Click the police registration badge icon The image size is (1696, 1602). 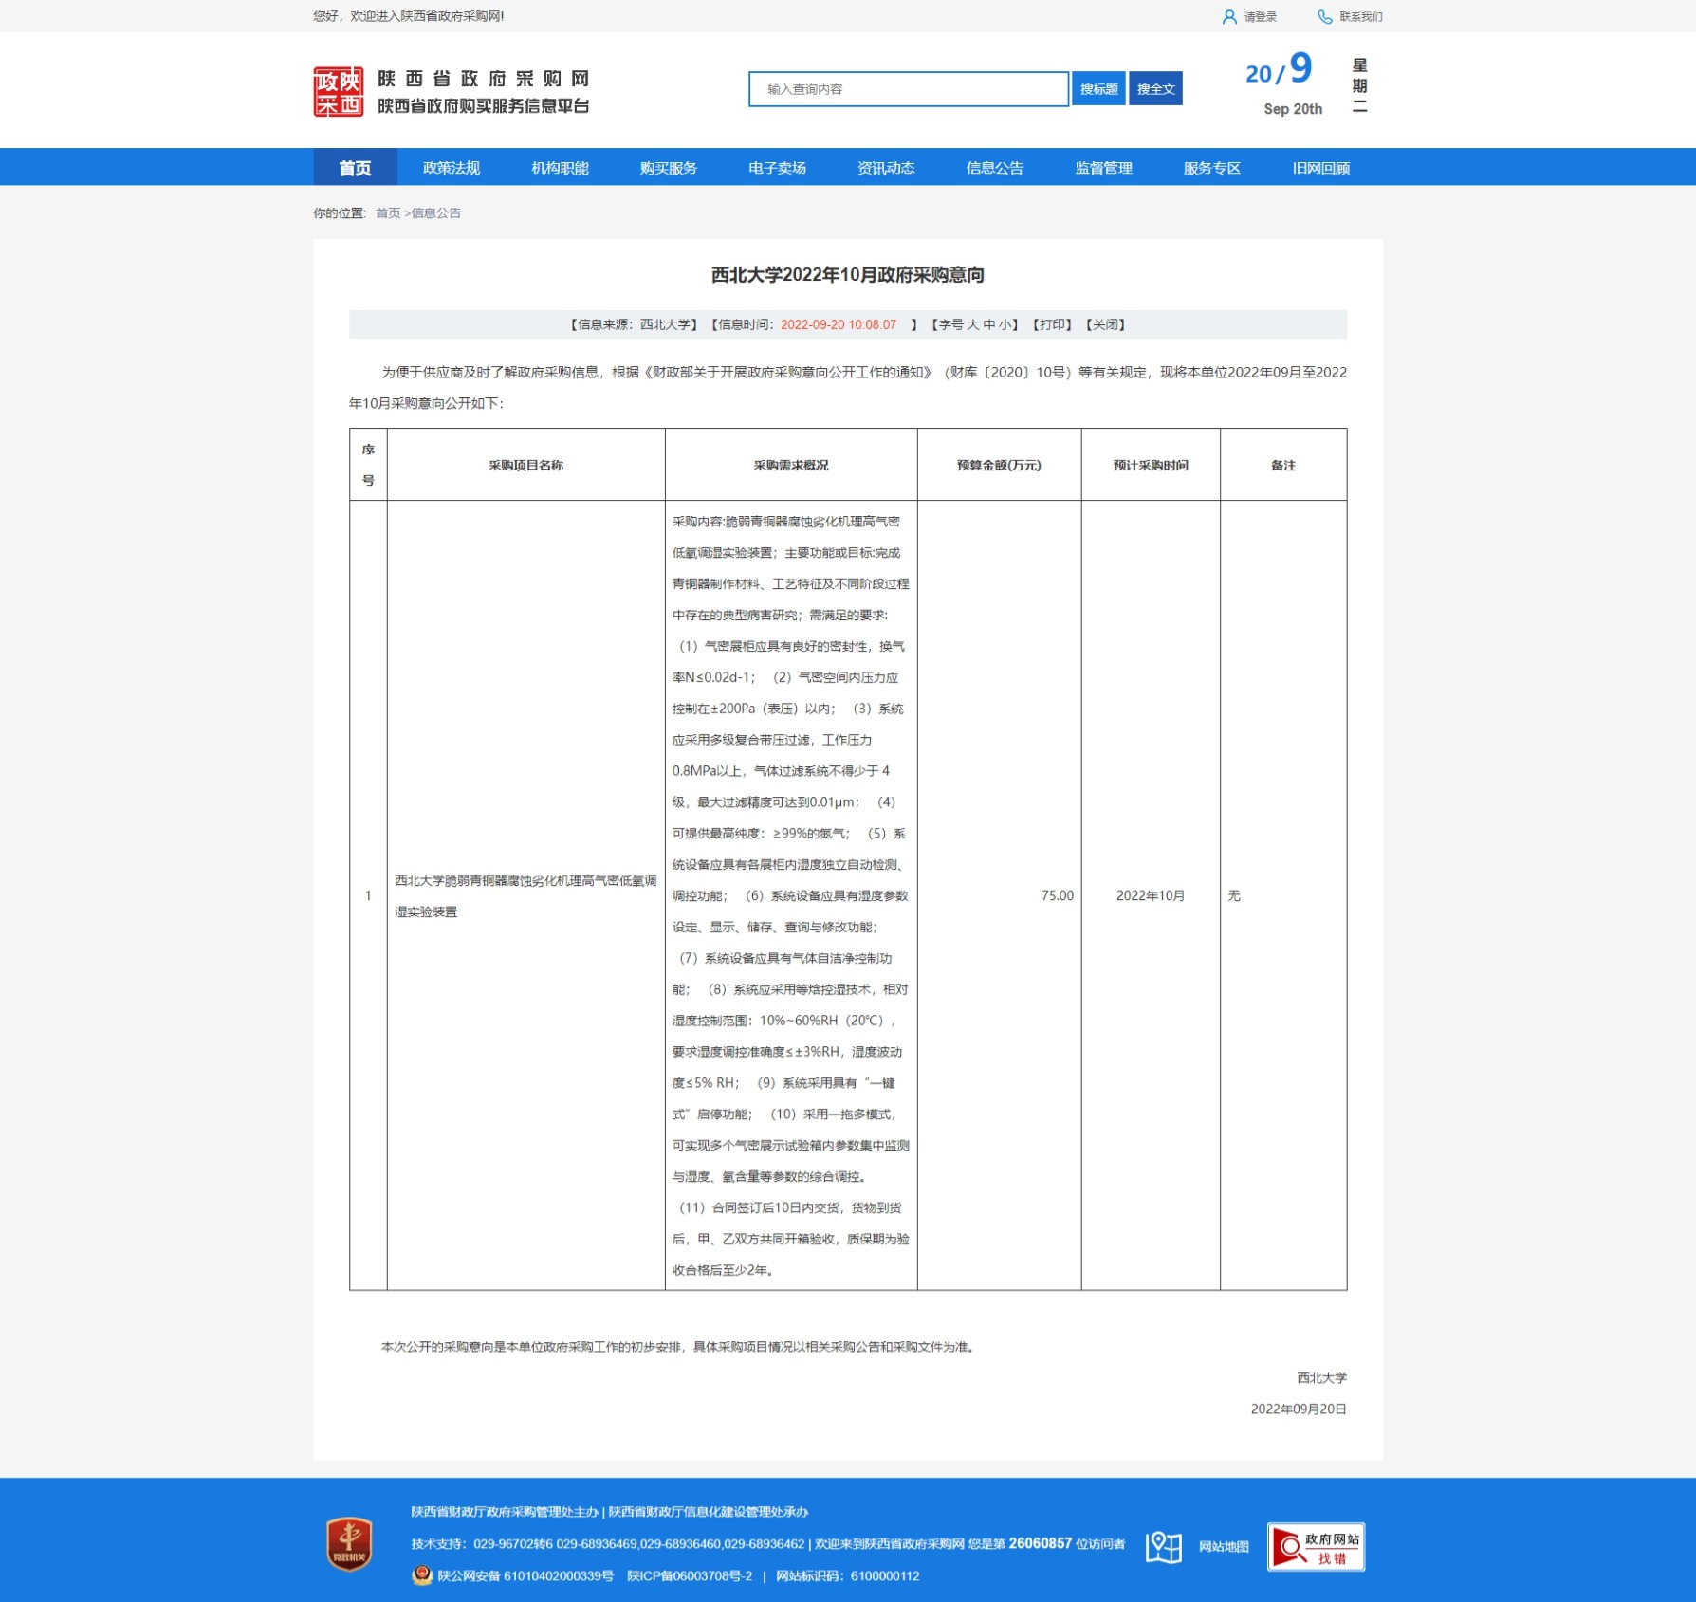pyautogui.click(x=422, y=1575)
